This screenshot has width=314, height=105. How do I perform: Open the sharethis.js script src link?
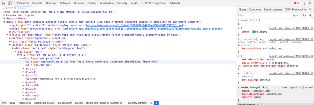pyautogui.click(x=142, y=29)
